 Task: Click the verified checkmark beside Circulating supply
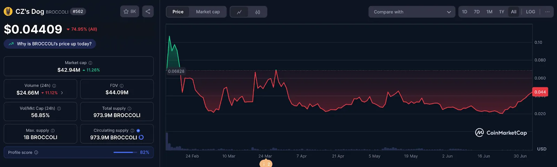point(138,131)
